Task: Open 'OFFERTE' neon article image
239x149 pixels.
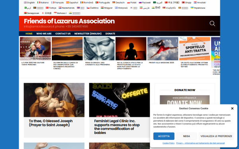Action: click(119, 100)
